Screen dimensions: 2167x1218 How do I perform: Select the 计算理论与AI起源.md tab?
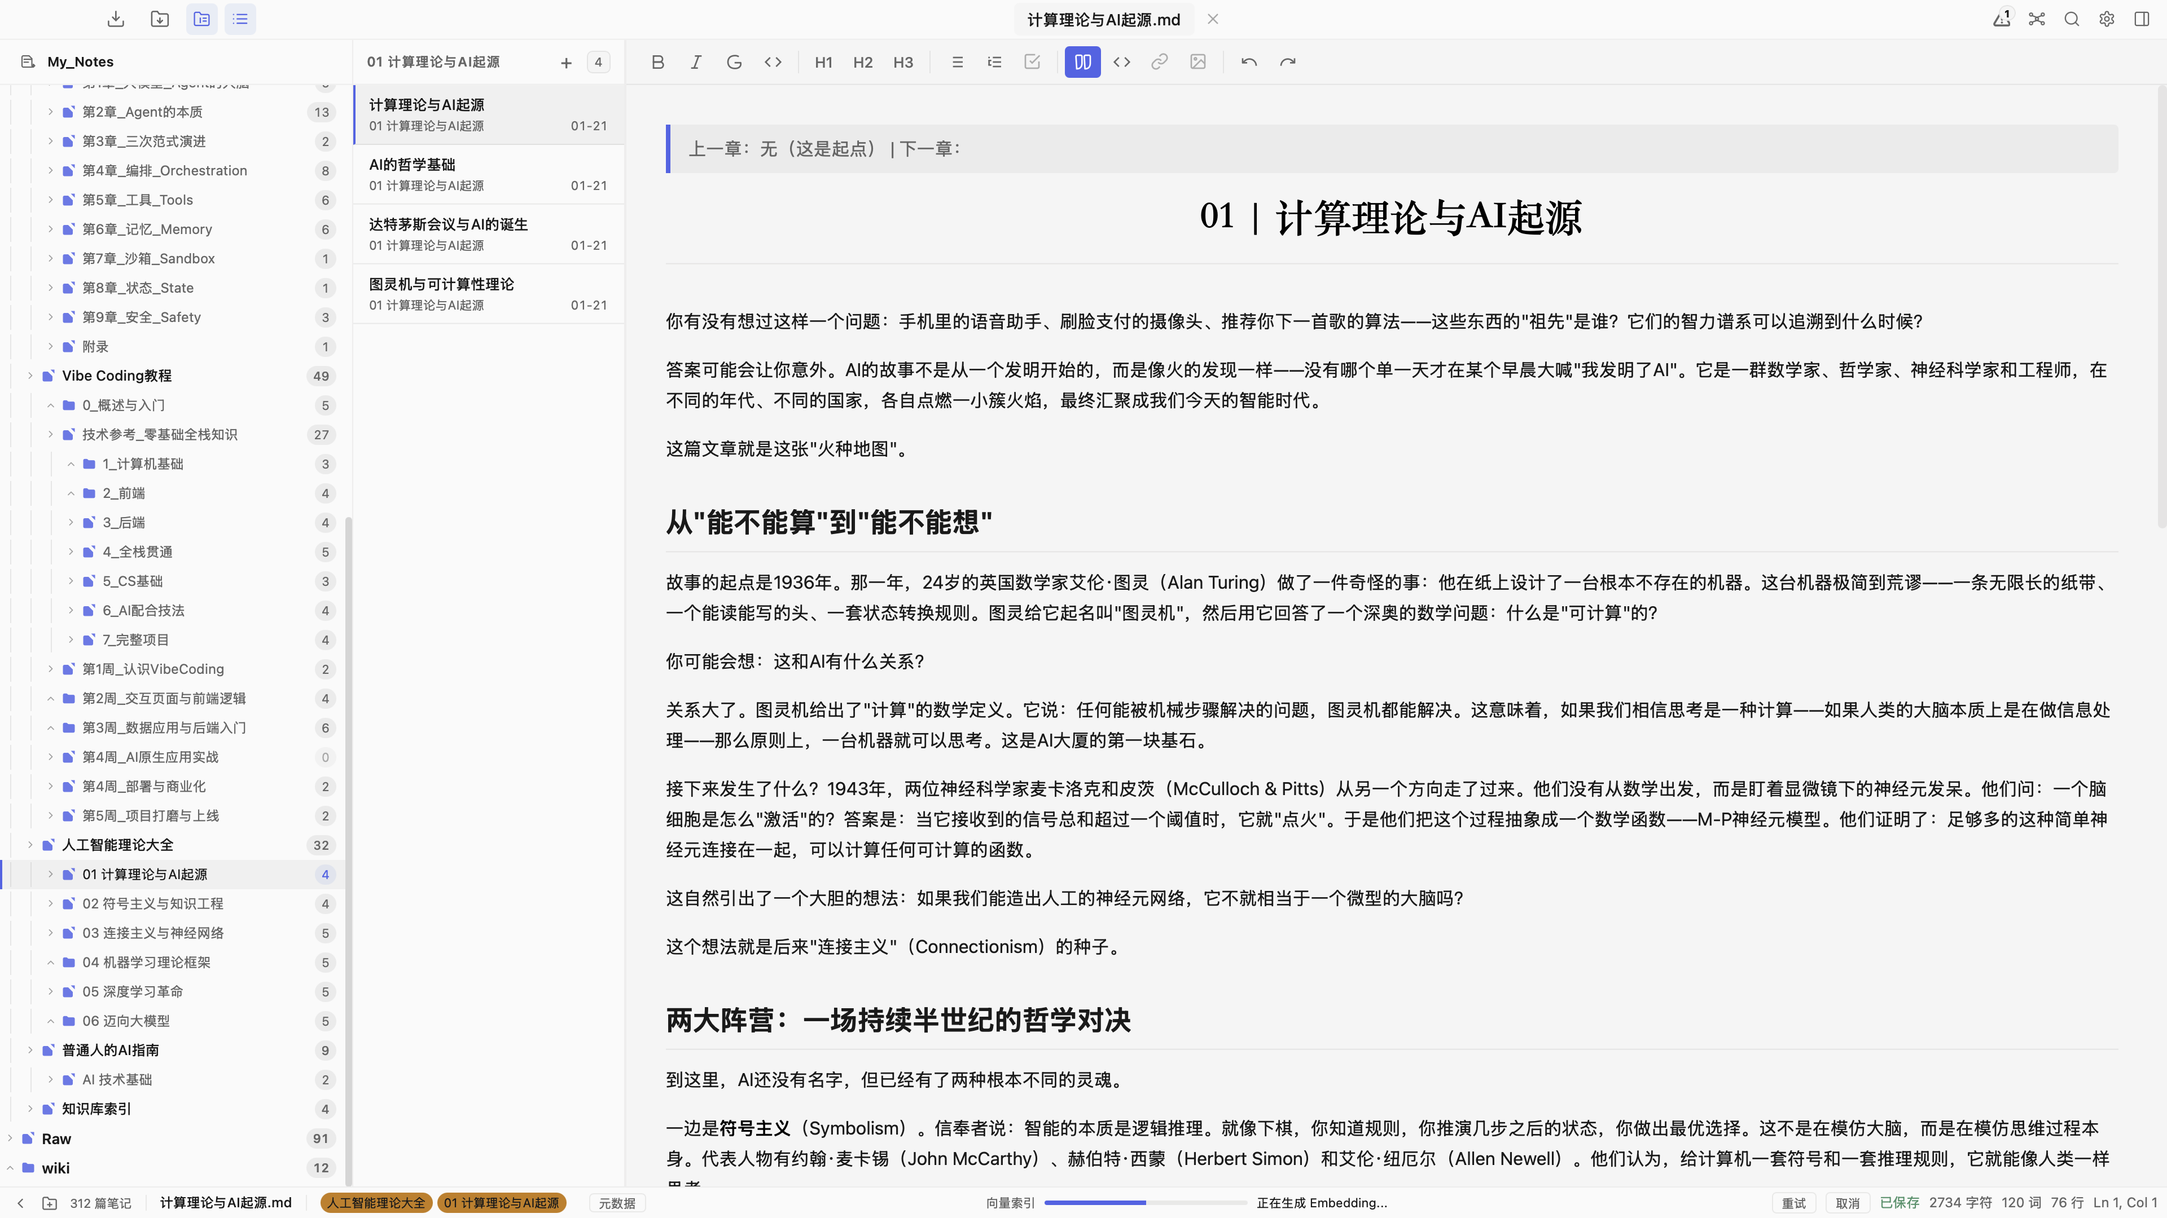[x=1104, y=19]
